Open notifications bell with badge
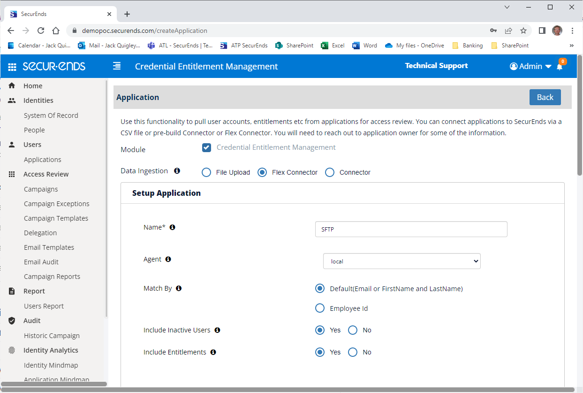The height and width of the screenshot is (393, 583). [559, 67]
